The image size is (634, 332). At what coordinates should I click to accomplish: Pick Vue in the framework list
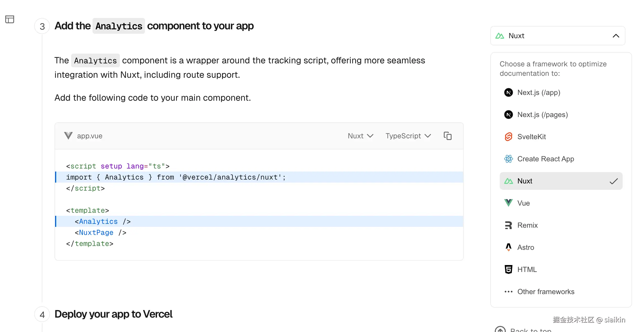(523, 203)
